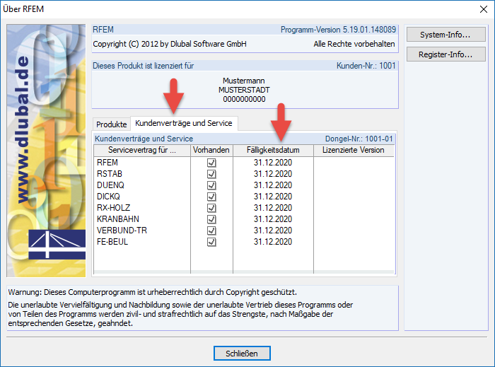495x367 pixels.
Task: Toggle the Vorhanden checkbox for VERBUND-TR
Action: tap(211, 231)
